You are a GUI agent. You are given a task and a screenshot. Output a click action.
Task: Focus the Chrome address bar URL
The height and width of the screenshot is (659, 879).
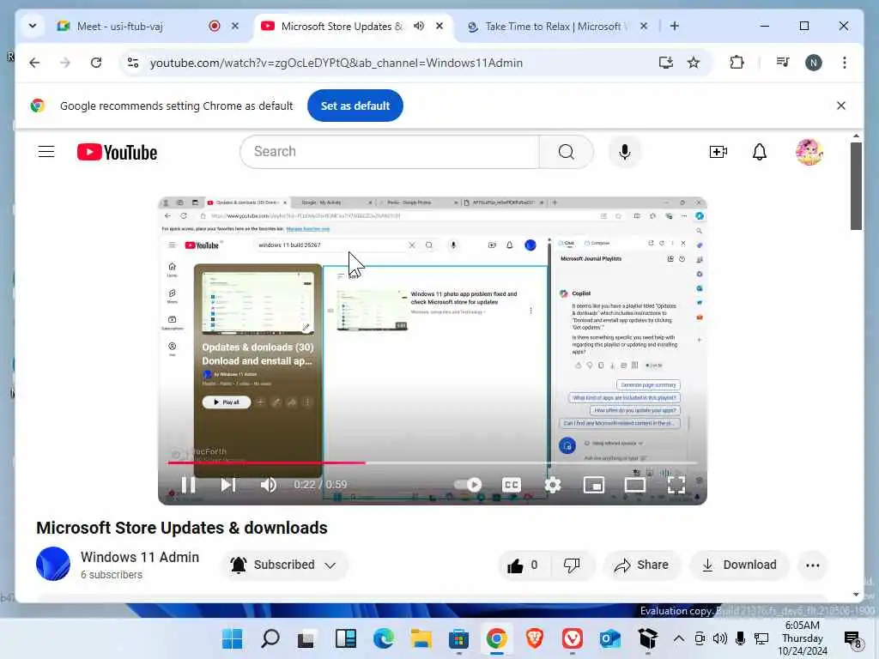click(336, 63)
